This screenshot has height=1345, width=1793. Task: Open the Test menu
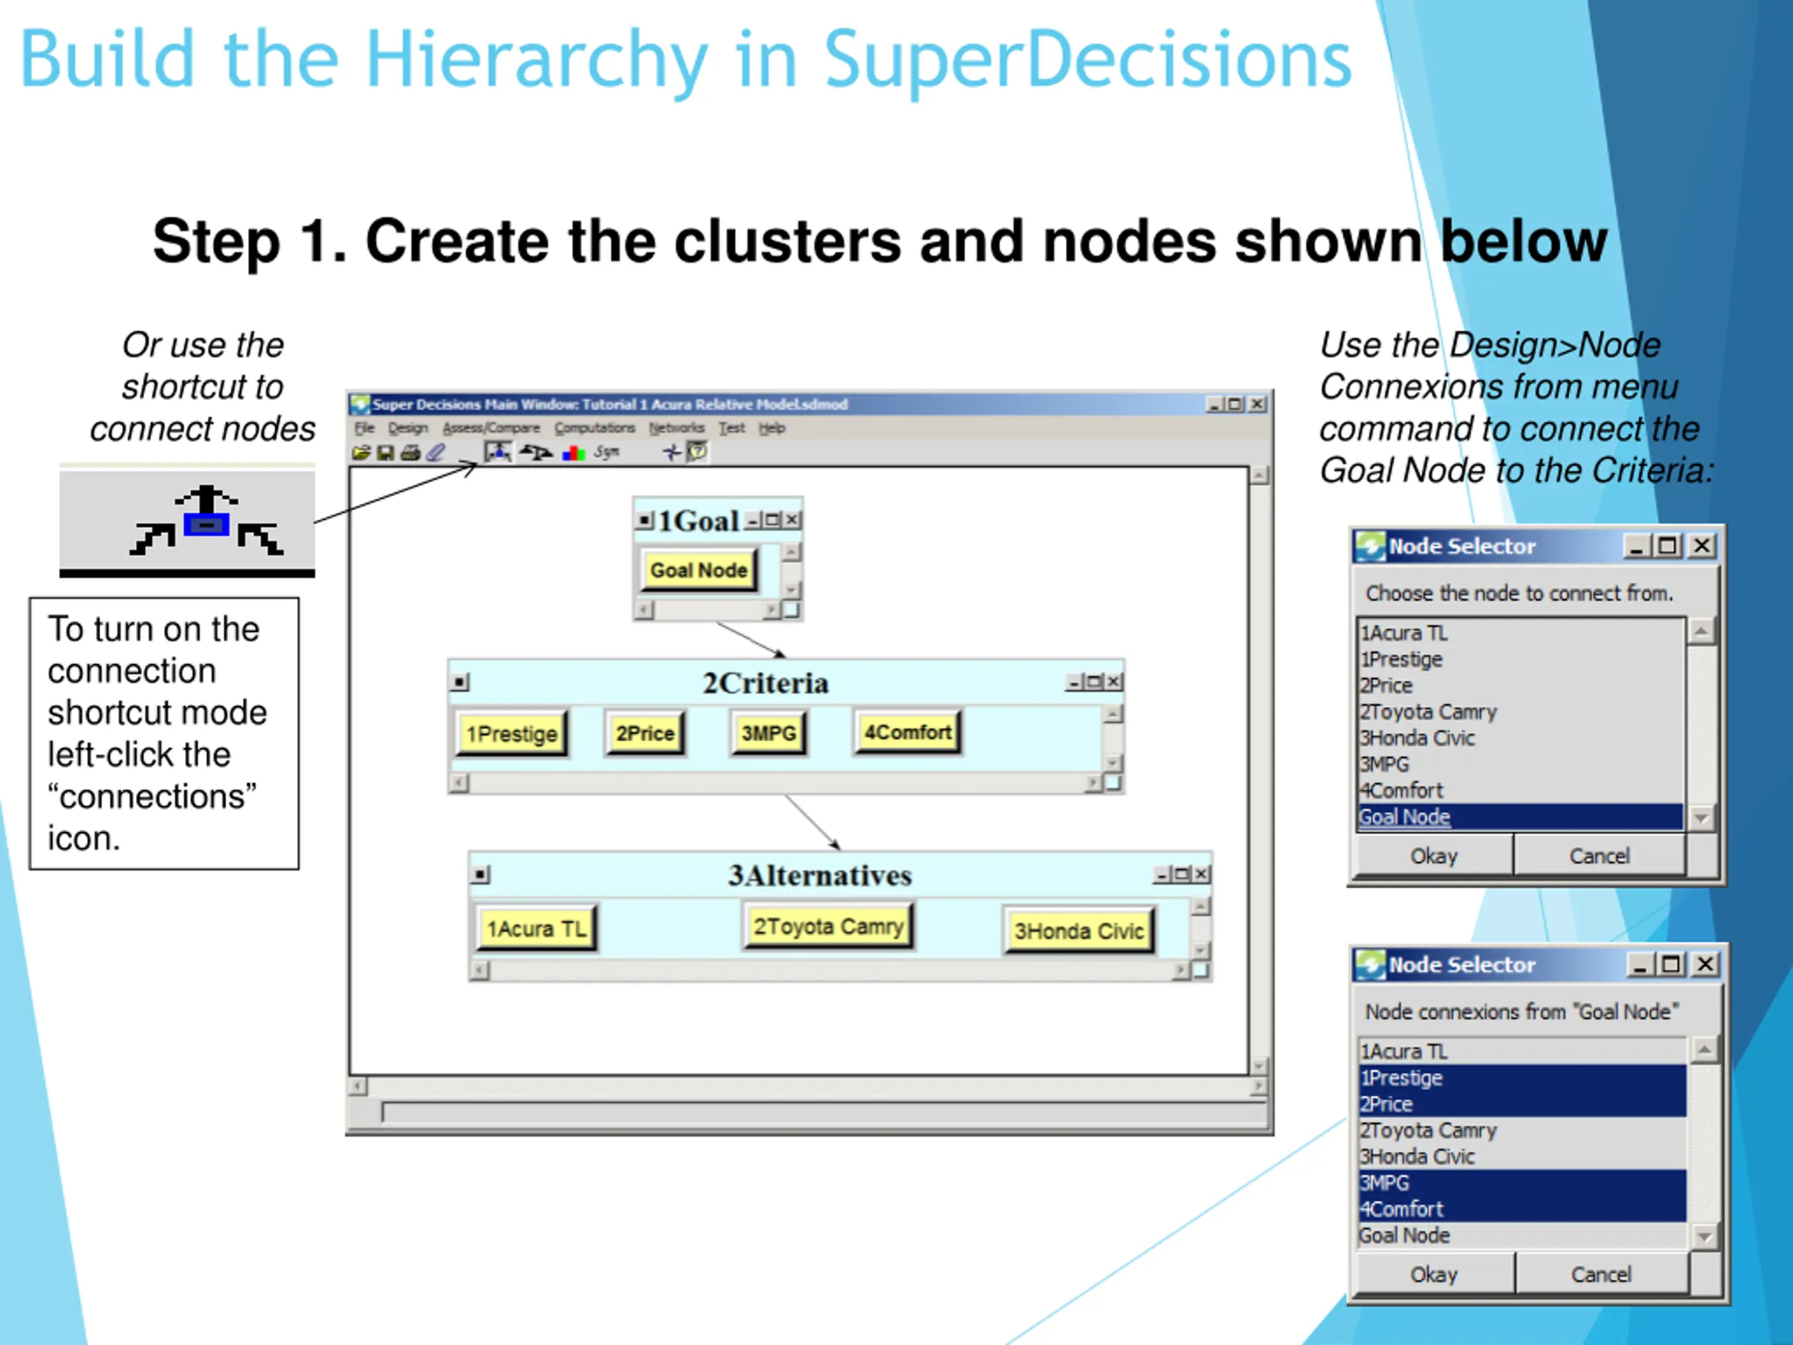[x=731, y=427]
